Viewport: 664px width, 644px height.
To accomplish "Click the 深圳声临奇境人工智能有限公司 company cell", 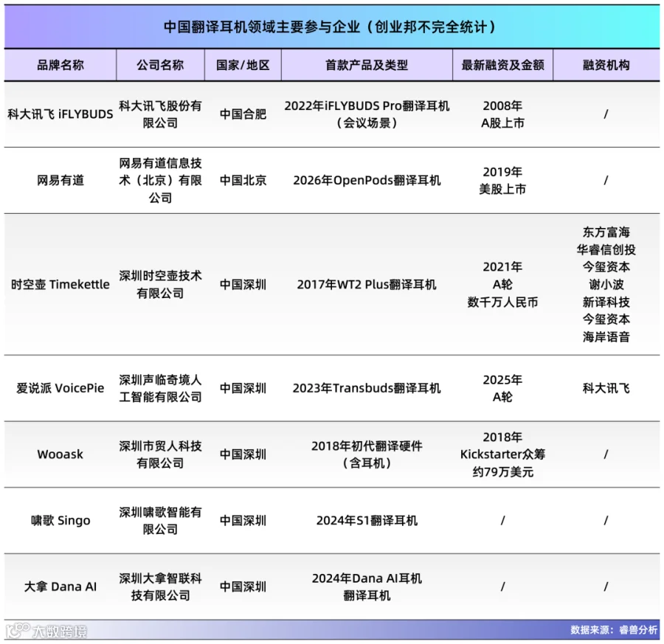I will tap(160, 388).
